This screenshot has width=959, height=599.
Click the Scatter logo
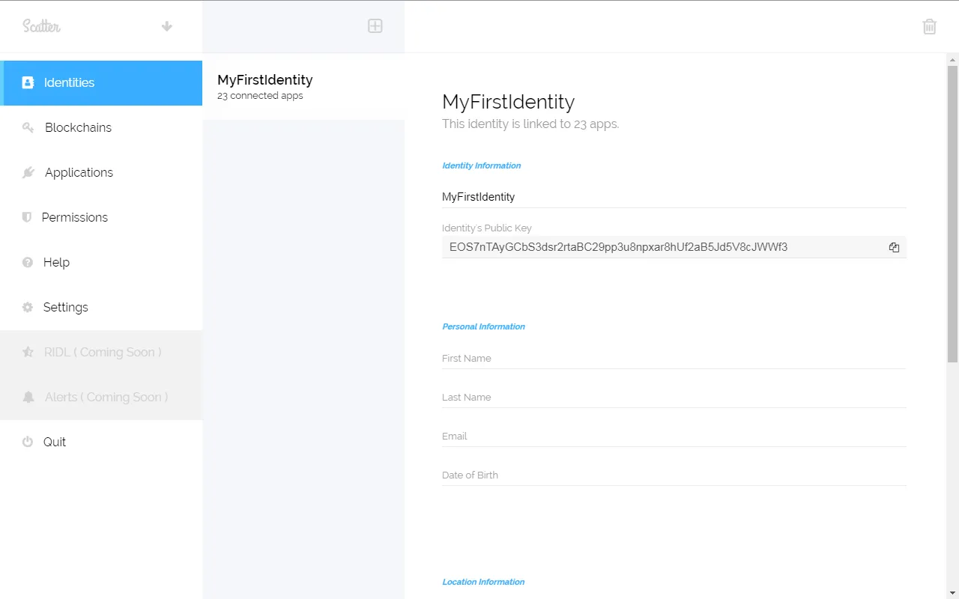(41, 26)
